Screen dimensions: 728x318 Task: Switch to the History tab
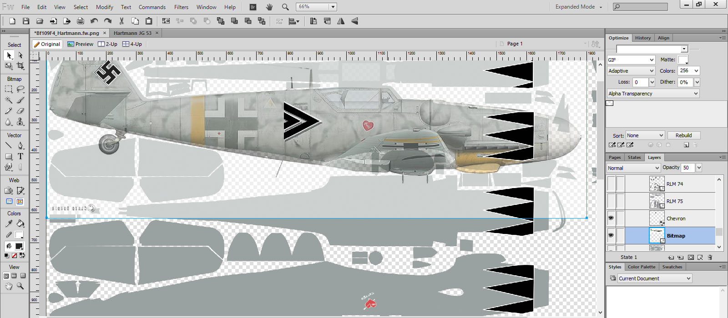(642, 38)
